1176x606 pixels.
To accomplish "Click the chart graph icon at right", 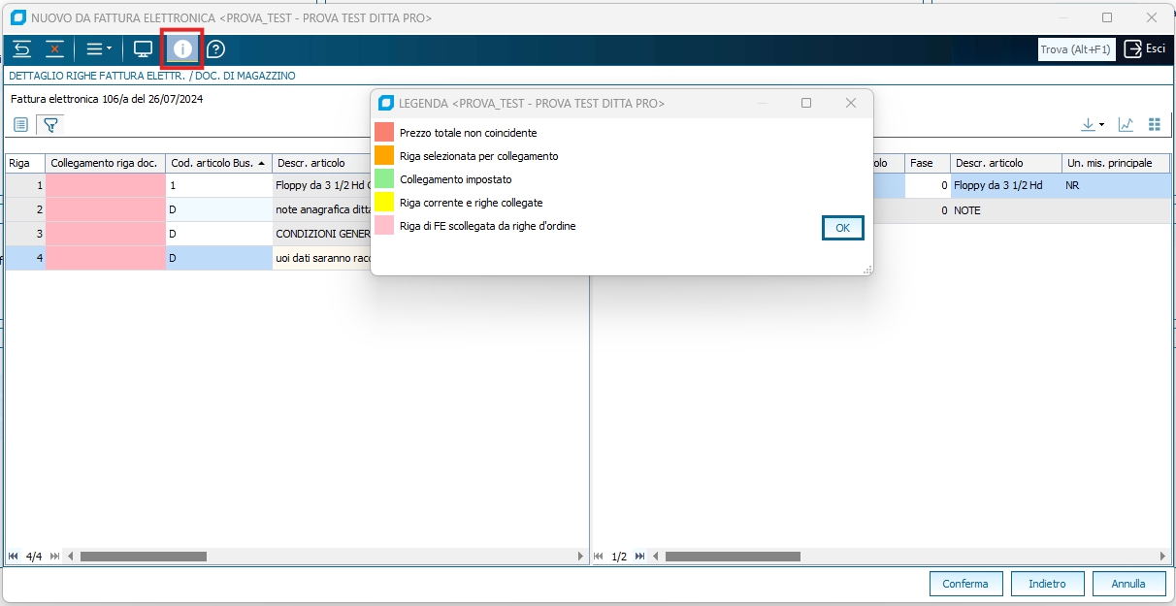I will click(x=1126, y=124).
